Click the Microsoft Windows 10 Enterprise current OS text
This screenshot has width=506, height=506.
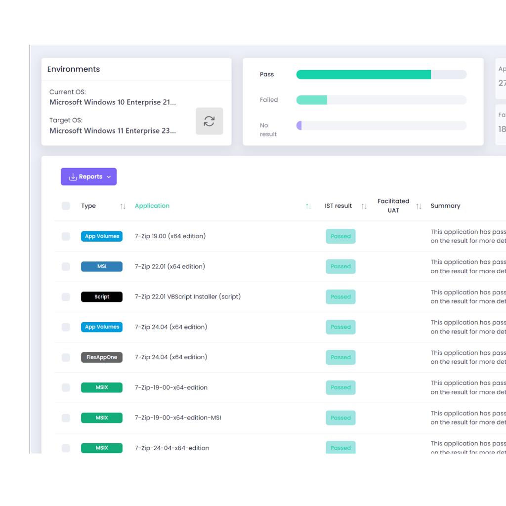click(x=113, y=102)
